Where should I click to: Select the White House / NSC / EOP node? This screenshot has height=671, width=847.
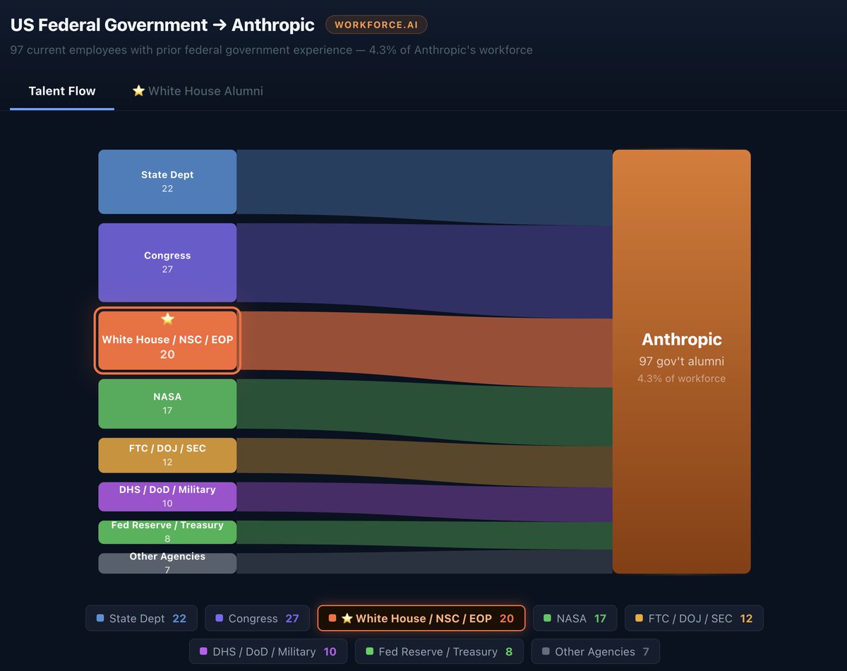tap(167, 340)
